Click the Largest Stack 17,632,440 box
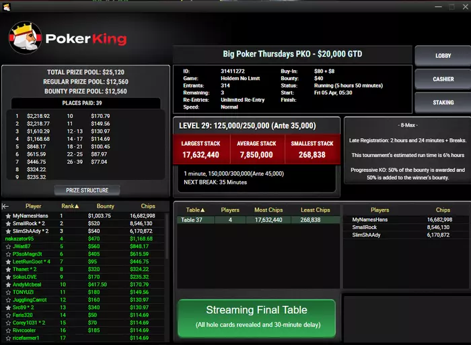The image size is (471, 345). coord(201,149)
